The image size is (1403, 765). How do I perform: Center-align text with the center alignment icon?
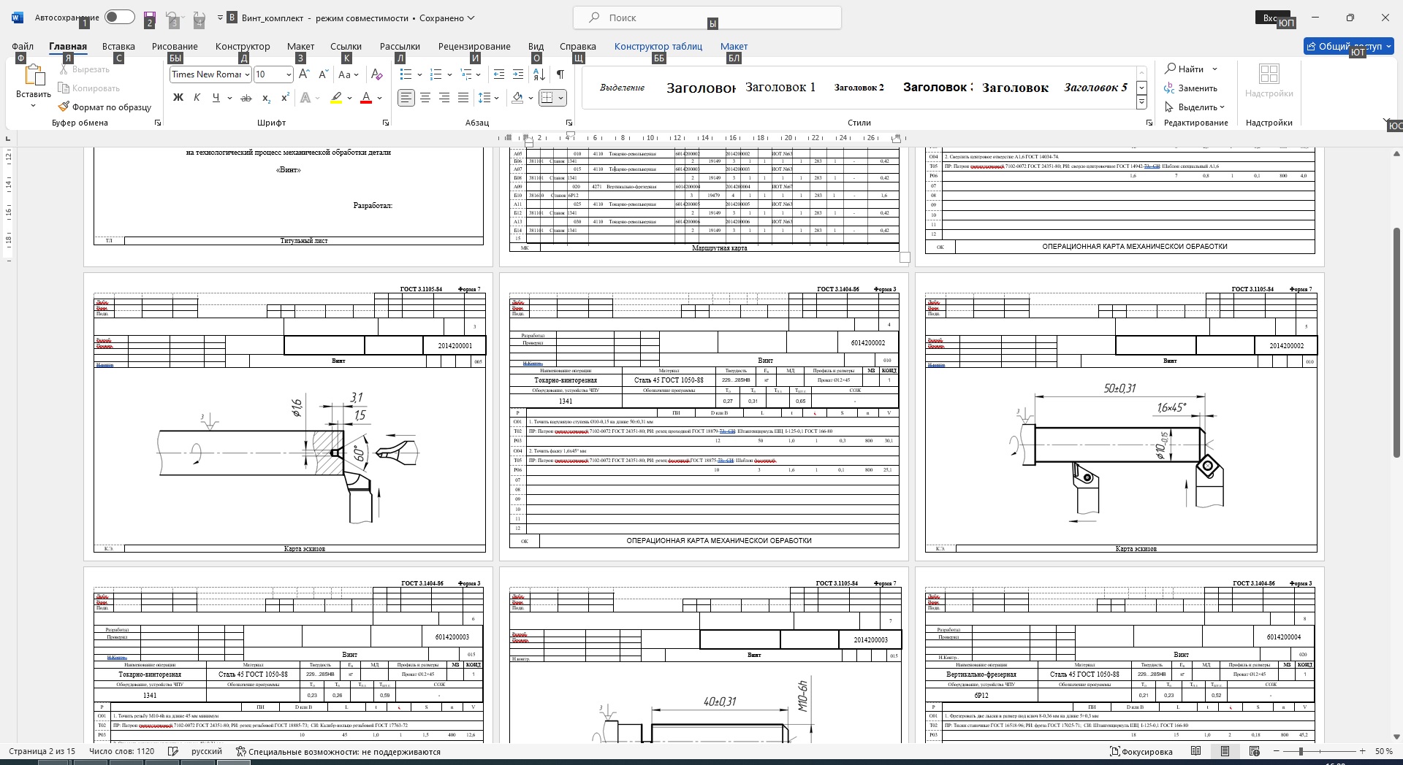425,98
